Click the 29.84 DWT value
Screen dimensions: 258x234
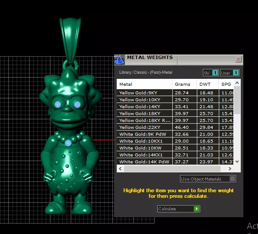point(206,127)
